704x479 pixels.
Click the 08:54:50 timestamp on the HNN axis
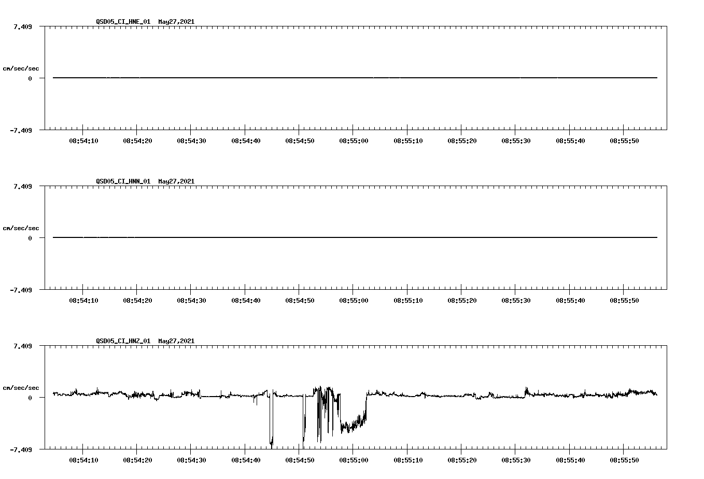pos(299,299)
